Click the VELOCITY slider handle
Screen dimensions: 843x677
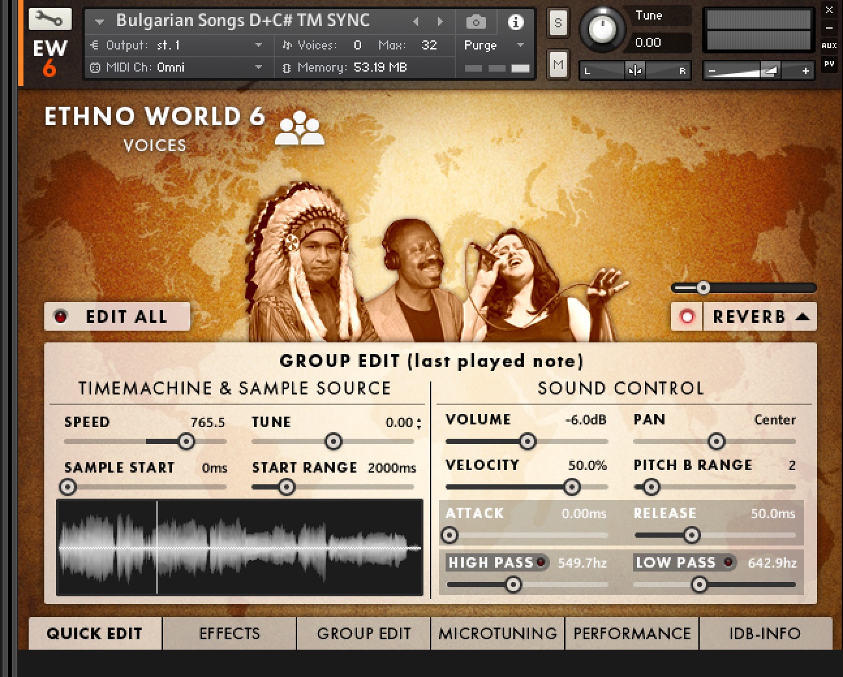tap(572, 487)
